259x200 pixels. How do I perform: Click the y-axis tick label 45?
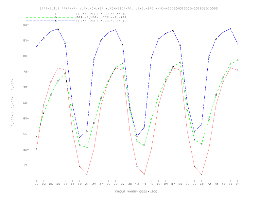[25, 165]
